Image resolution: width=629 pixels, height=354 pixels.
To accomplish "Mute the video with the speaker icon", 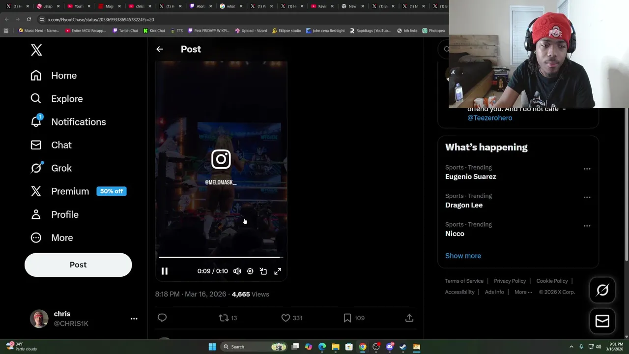I will coord(237,271).
